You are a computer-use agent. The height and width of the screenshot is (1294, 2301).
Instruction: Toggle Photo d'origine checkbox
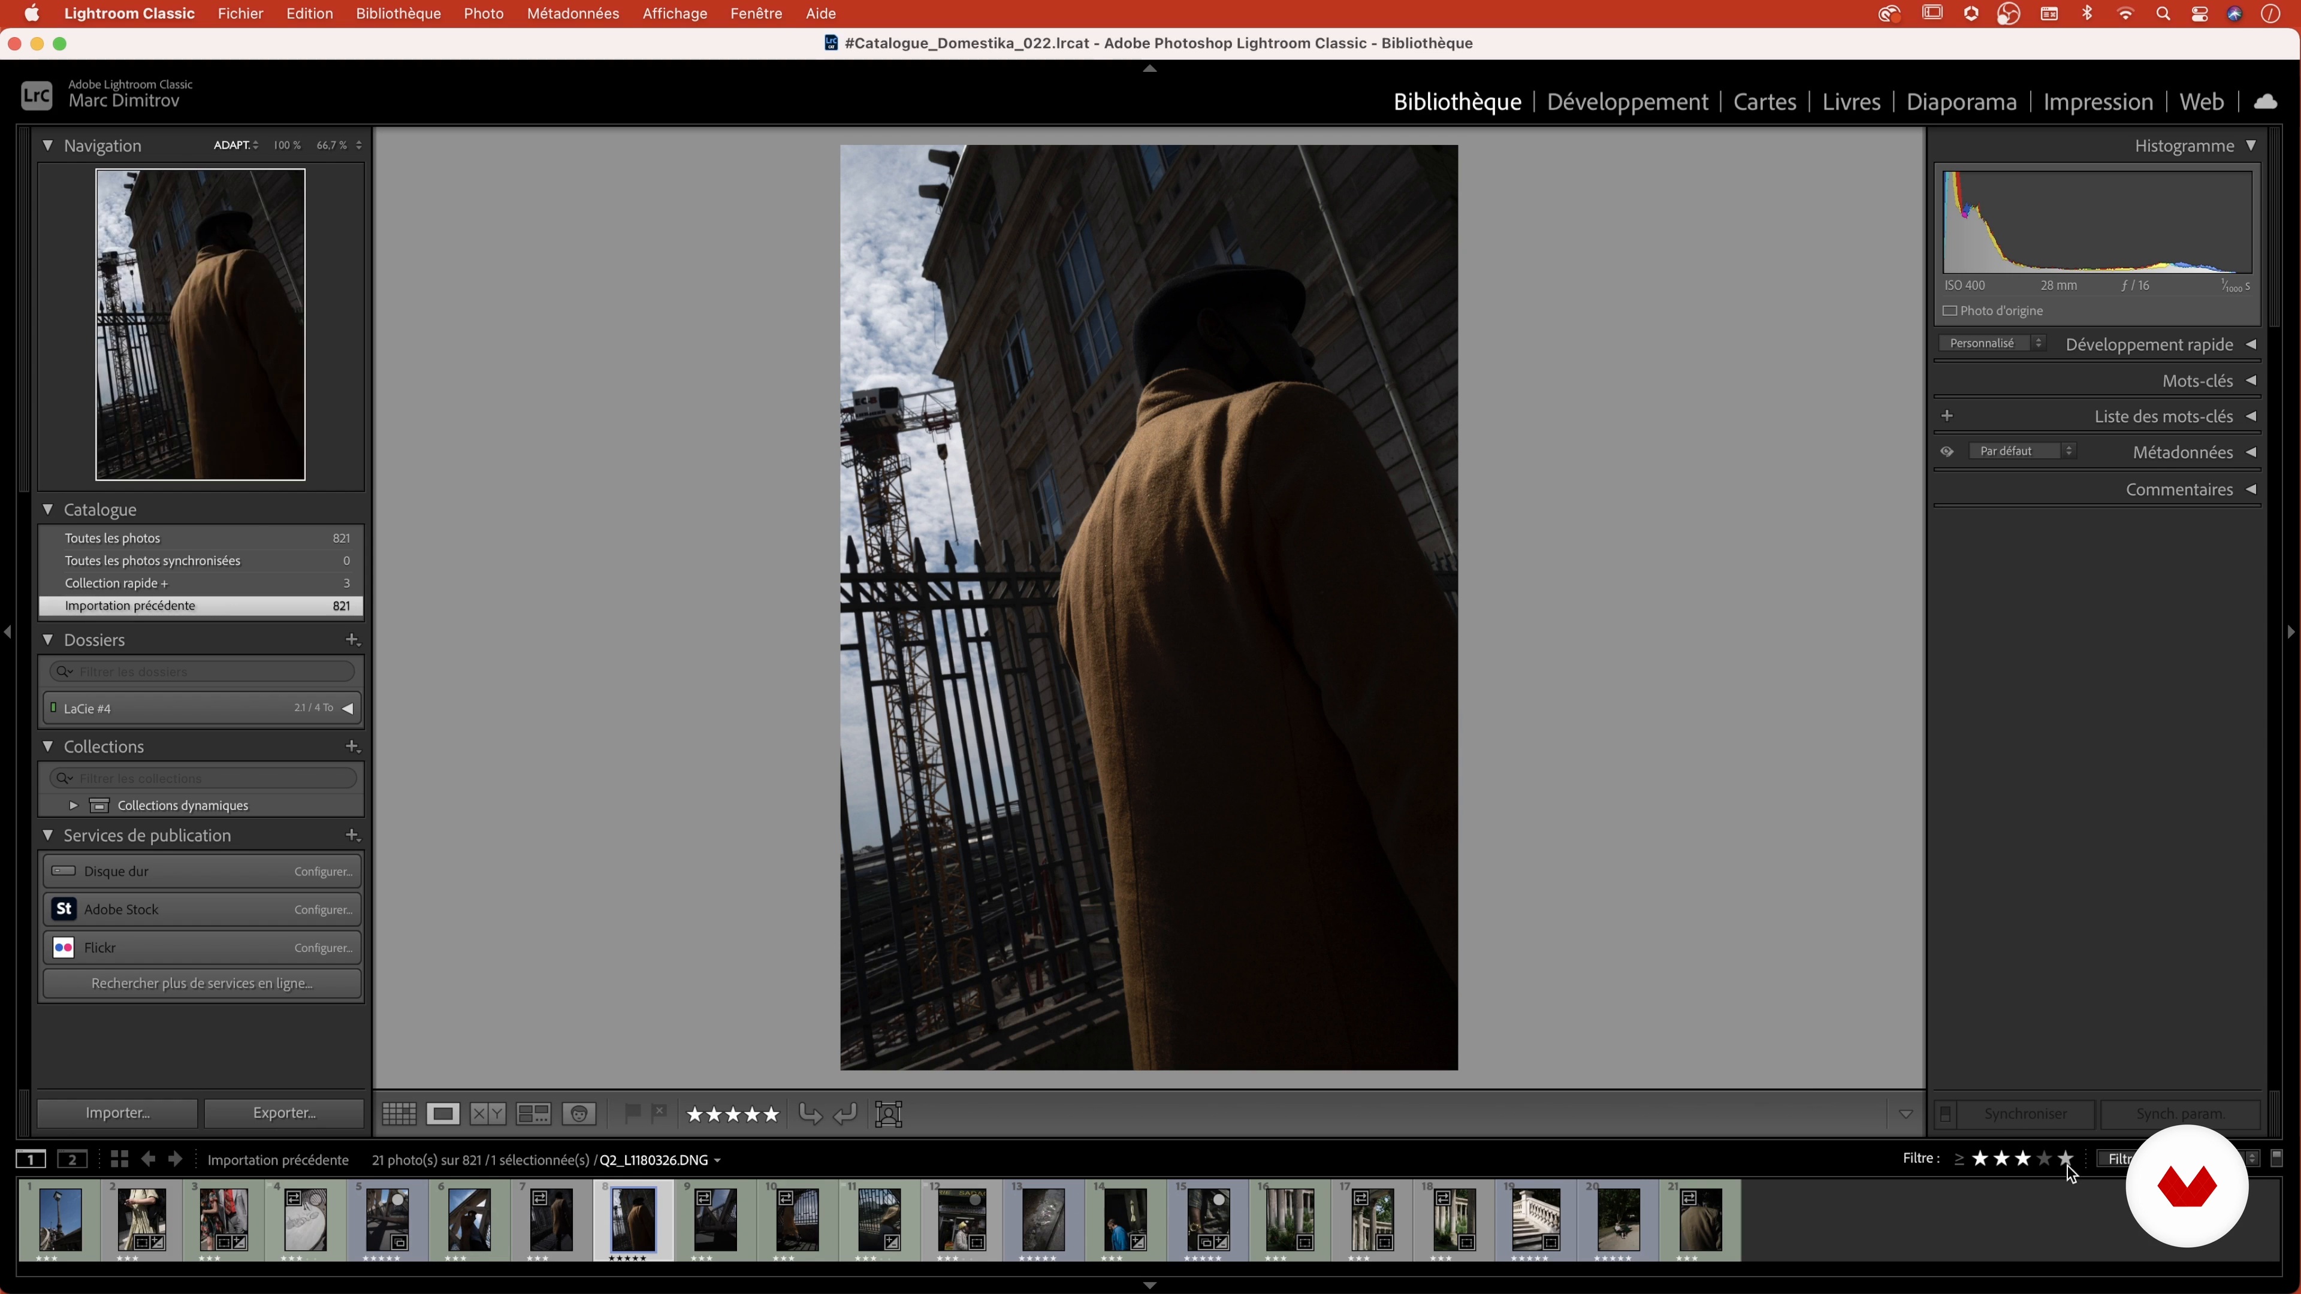point(1950,311)
